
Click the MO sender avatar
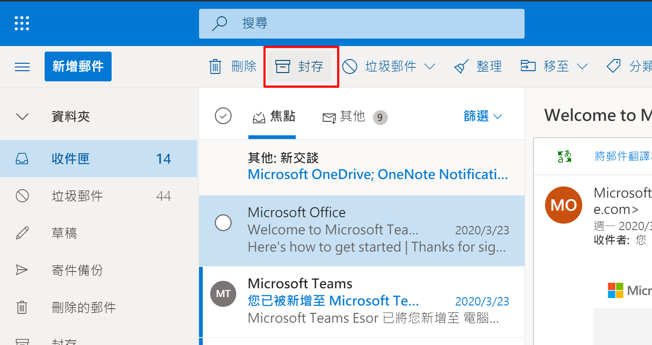[x=564, y=205]
